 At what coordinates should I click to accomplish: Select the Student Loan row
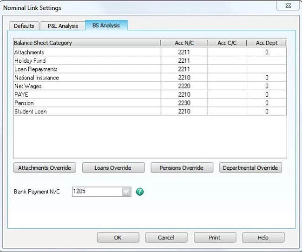150,112
